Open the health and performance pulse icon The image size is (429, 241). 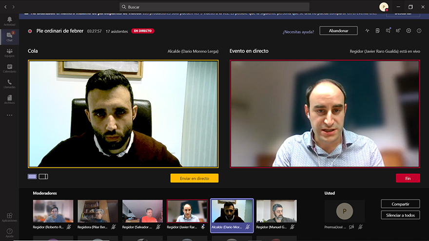pos(367,31)
